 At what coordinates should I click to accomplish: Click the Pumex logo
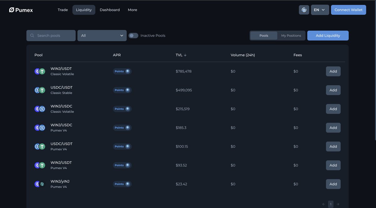(21, 10)
